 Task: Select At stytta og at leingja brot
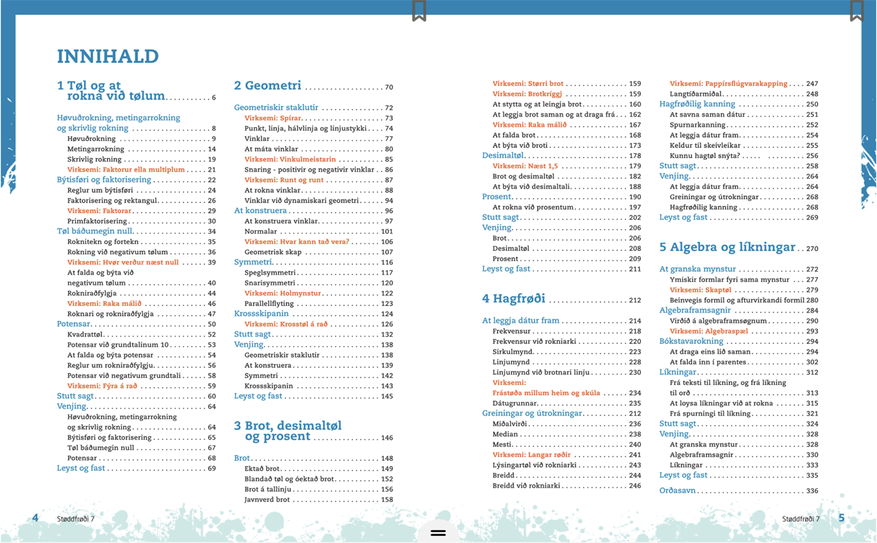point(567,104)
